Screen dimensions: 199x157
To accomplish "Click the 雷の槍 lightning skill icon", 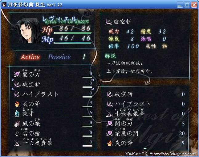I will coord(17,134).
